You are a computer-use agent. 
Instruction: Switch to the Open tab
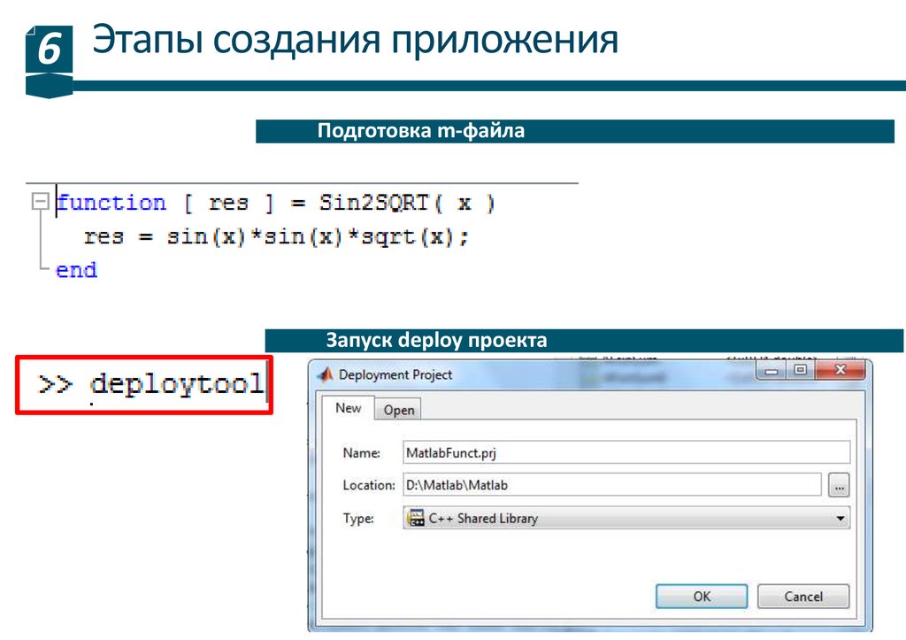point(399,410)
